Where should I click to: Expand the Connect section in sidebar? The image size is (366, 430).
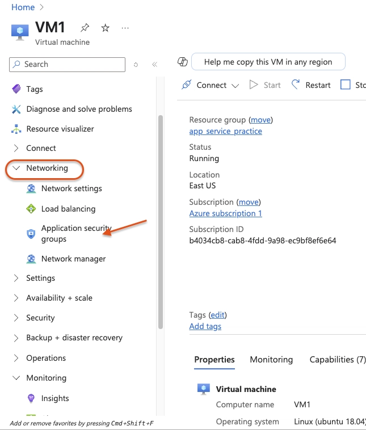coord(16,148)
